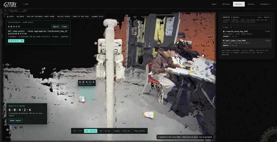Viewport: 277px width, 142px height.
Task: Click the 'OBJECTS 2 objects' heading
Action: click(231, 17)
